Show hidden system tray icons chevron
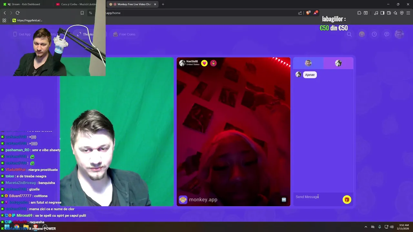The height and width of the screenshot is (232, 413). pos(366,227)
